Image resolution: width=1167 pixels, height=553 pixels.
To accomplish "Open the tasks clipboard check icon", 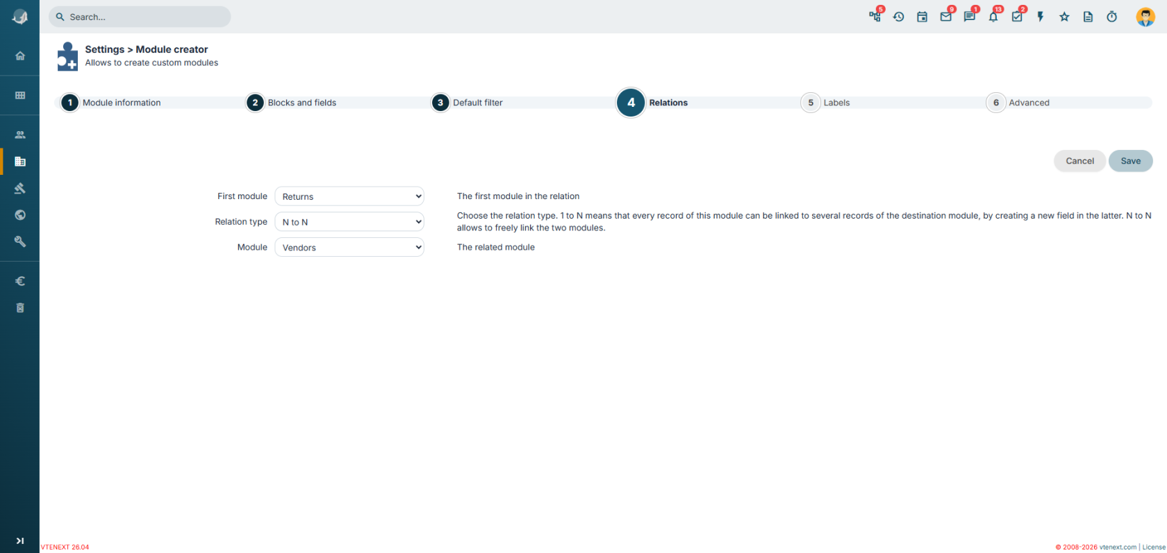I will [x=1017, y=17].
